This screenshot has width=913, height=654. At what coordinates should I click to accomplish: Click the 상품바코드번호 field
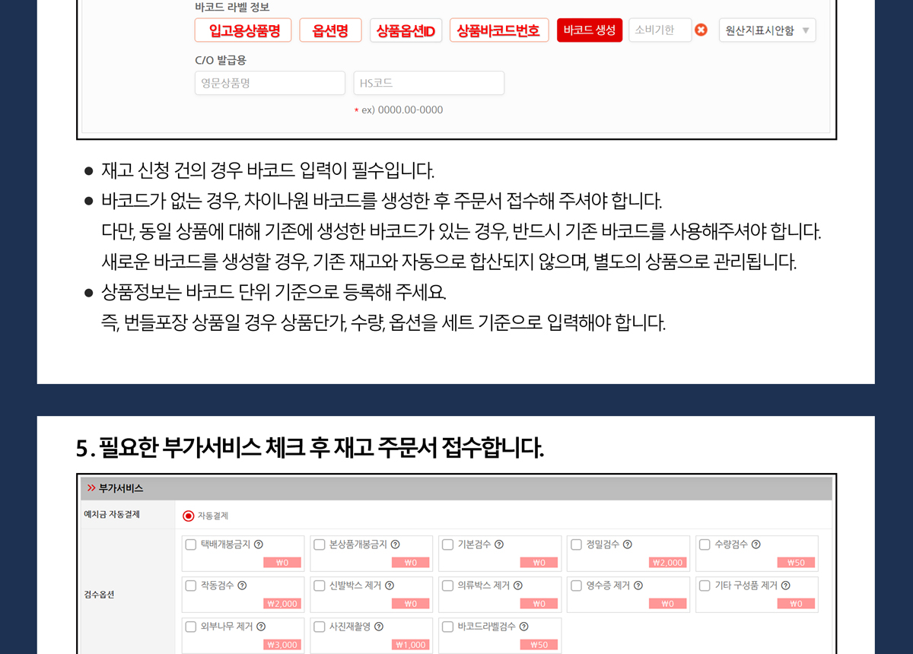point(498,30)
